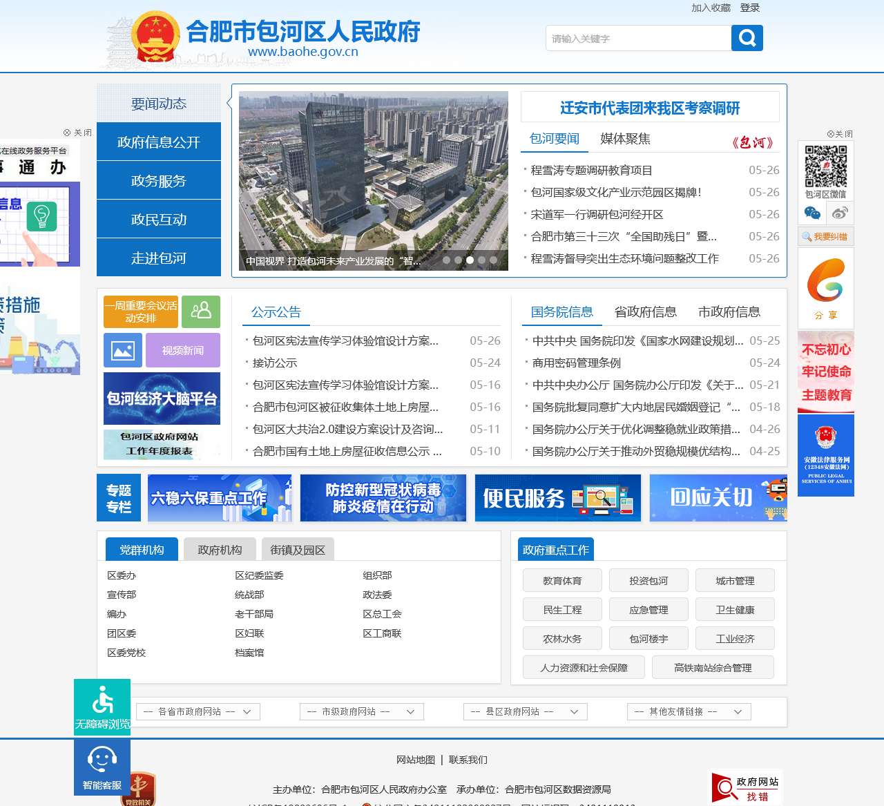
Task: Close the left floating banner
Action: [x=77, y=133]
